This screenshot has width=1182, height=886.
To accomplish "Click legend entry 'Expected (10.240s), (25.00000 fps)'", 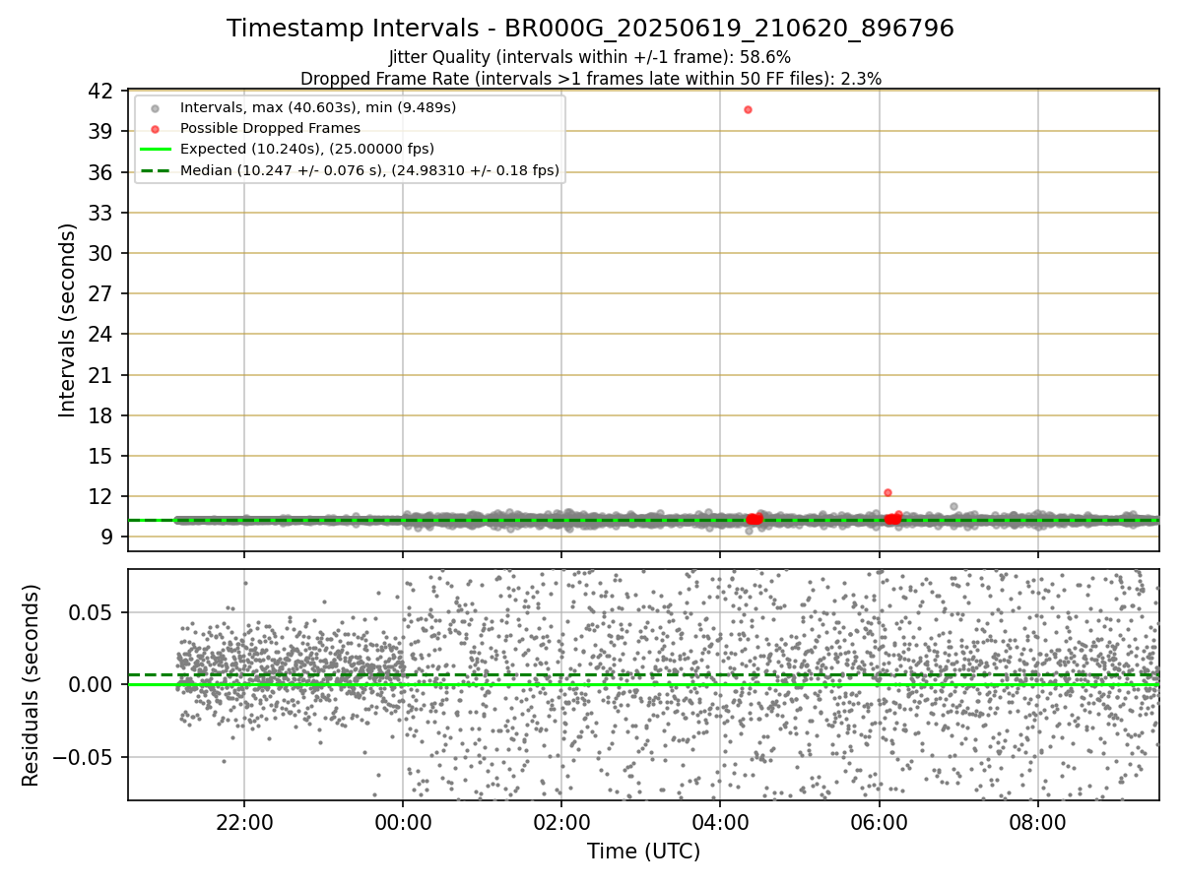I will [306, 149].
